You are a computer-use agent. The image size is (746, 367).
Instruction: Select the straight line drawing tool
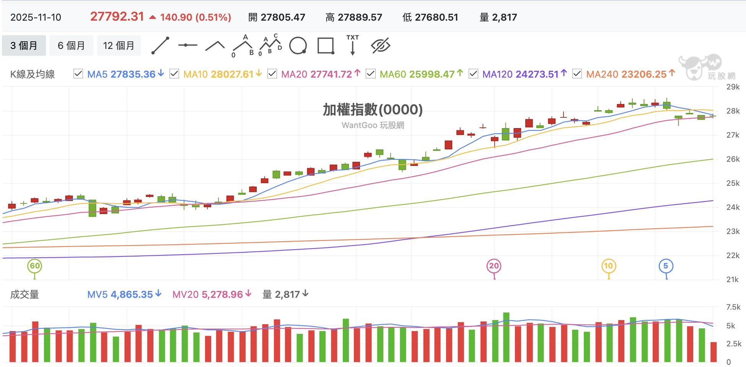(160, 45)
